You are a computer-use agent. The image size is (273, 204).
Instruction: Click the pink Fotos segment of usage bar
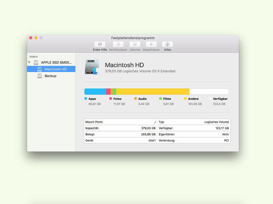coord(108,91)
